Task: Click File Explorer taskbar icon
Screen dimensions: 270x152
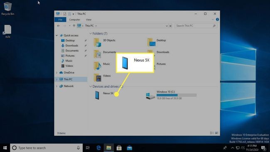Action: pos(109,148)
